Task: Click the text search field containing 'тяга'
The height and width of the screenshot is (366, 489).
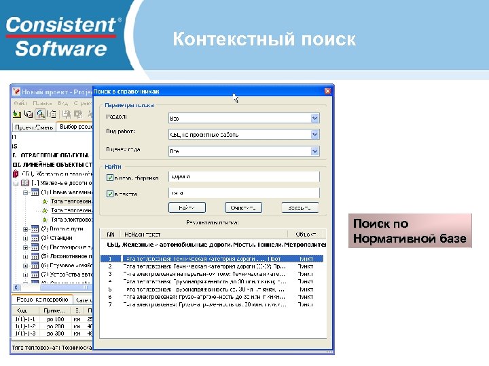Action: (x=244, y=193)
